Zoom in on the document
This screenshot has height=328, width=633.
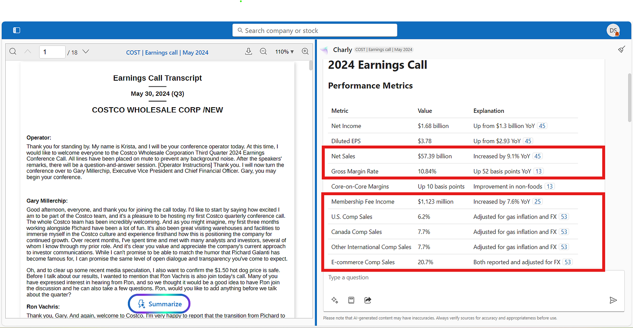pos(305,52)
